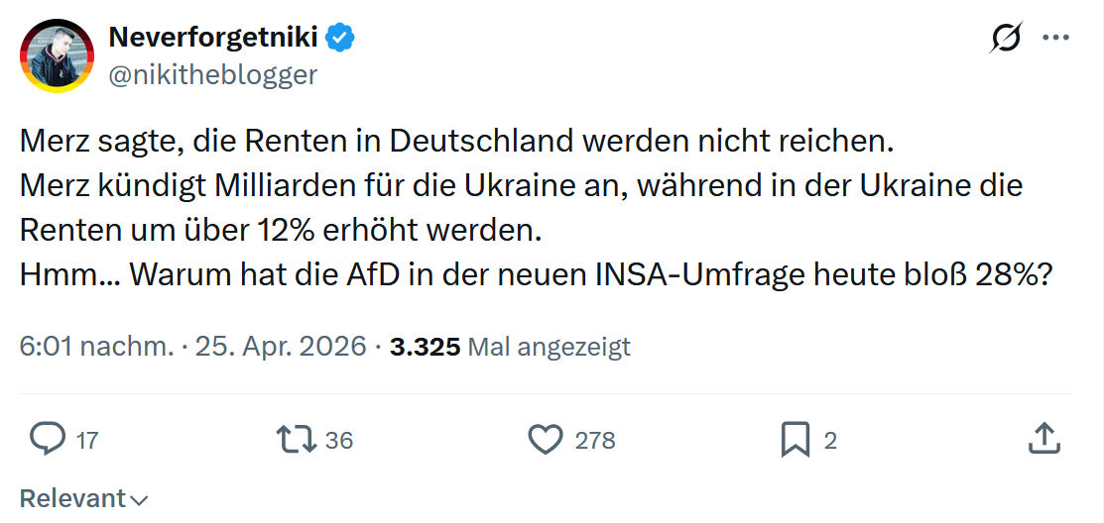Viewport: 1104px width, 523px height.
Task: Open the Grok explain-post icon
Action: click(x=1006, y=38)
